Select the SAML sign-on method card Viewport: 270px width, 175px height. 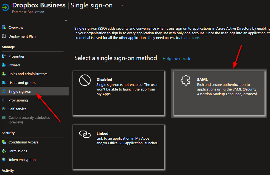[219, 93]
